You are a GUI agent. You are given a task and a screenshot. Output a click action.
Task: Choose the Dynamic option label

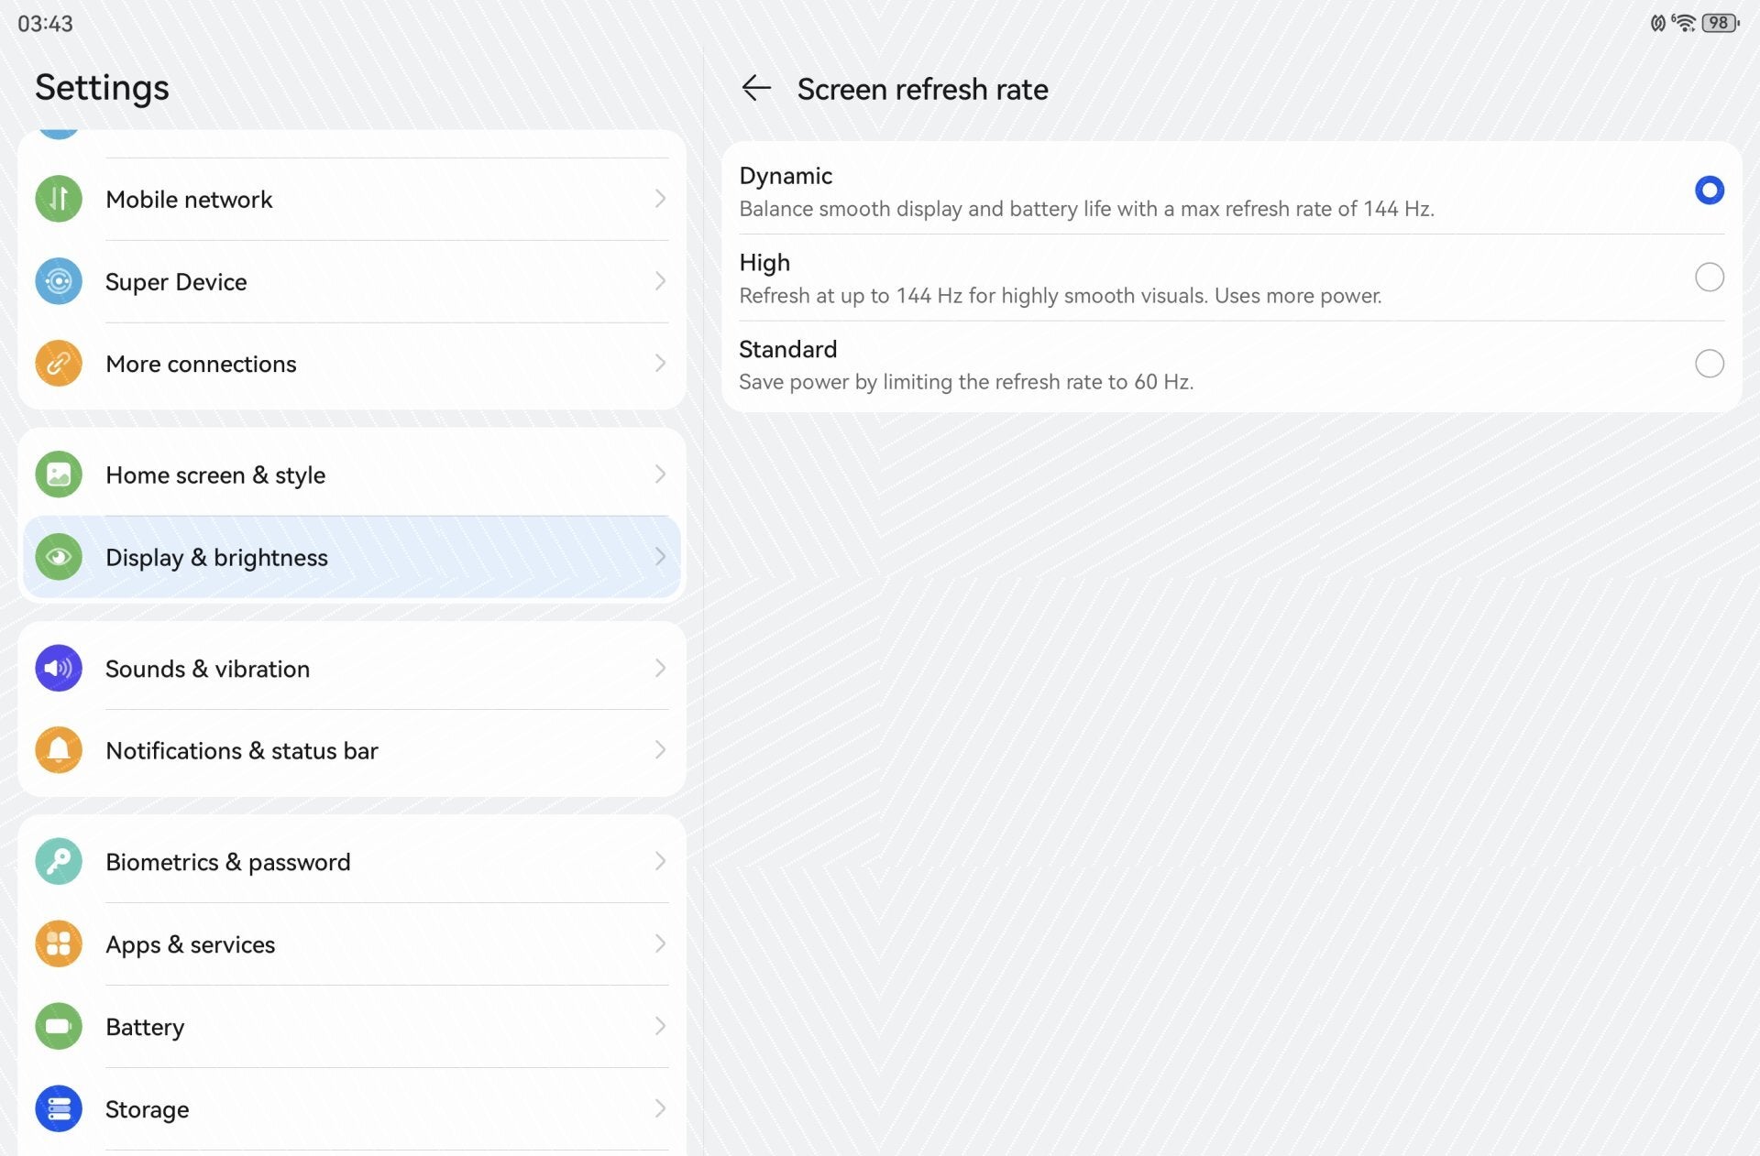[x=786, y=176]
